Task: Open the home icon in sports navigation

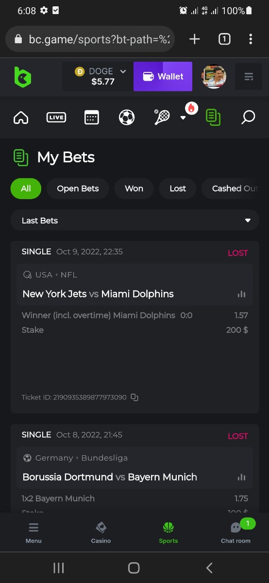Action: [x=21, y=117]
